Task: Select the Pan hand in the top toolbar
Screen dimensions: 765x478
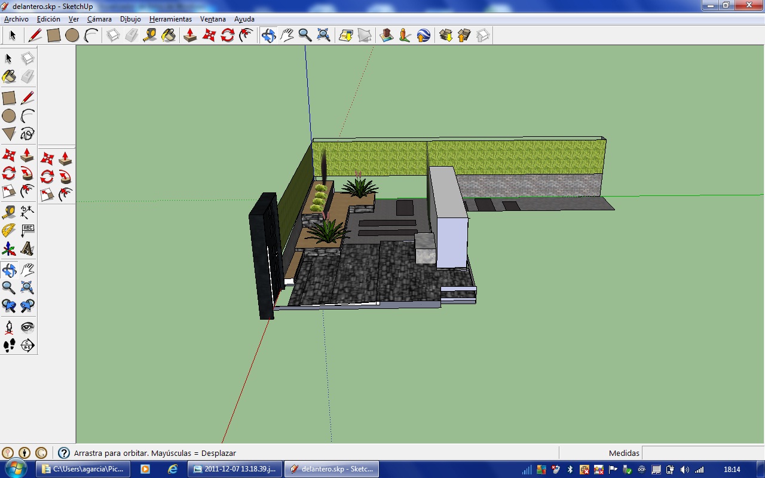Action: coord(287,35)
